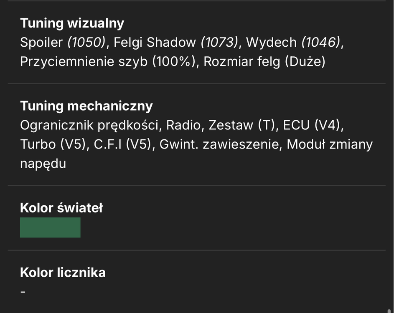The width and height of the screenshot is (394, 313).
Task: Click the Tuning wizualny heading
Action: (72, 23)
